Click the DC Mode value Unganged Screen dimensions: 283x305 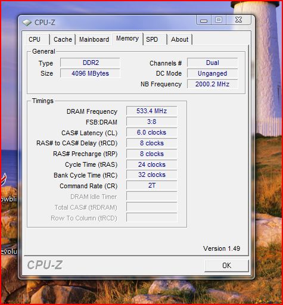(x=212, y=73)
